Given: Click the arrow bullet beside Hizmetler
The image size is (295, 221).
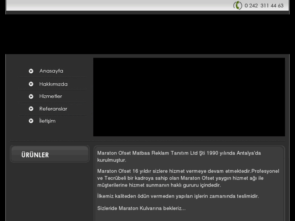Looking at the screenshot, I should (31, 97).
